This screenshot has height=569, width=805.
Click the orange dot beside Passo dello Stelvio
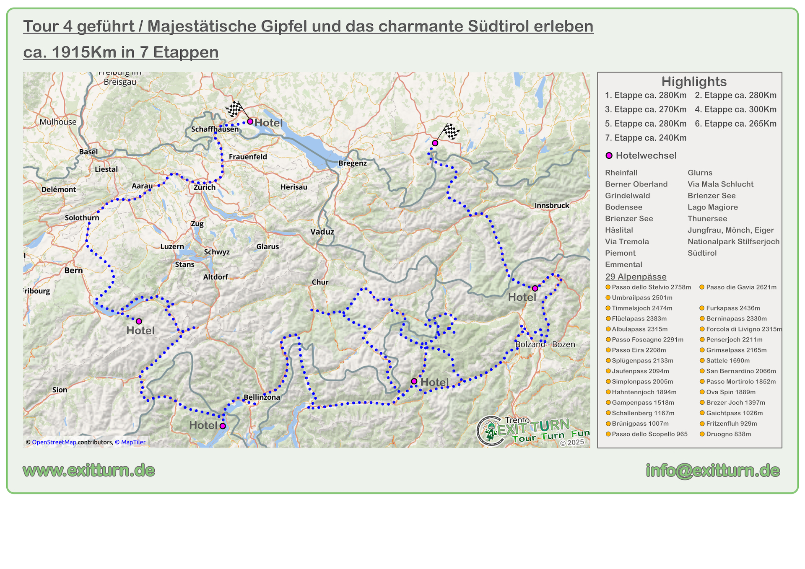608,287
